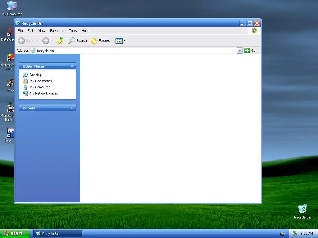Click the My Documents folder icon
This screenshot has height=238, width=318.
tap(25, 81)
